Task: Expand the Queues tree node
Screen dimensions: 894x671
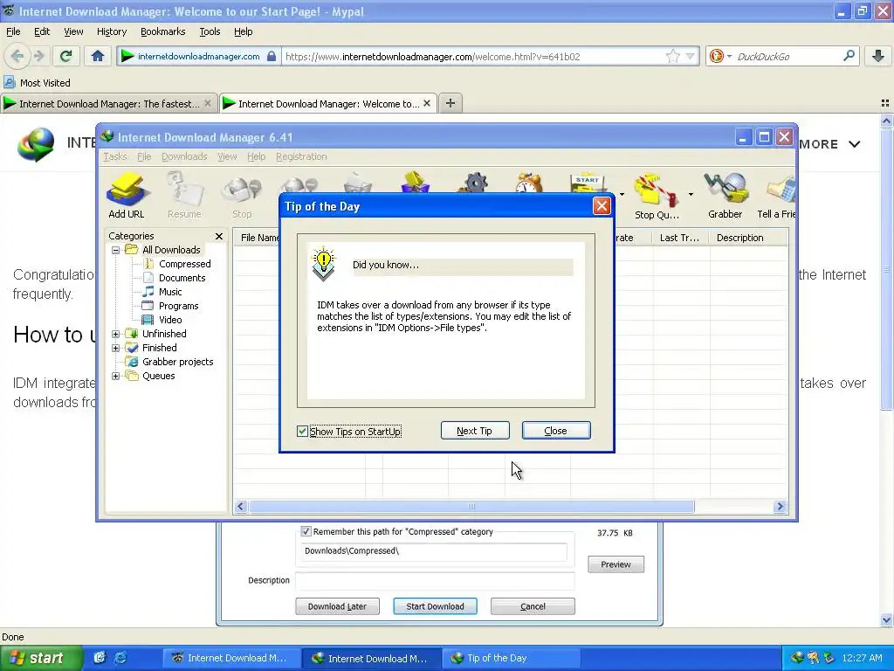Action: 116,376
